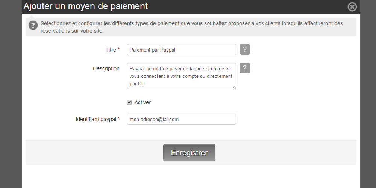Image resolution: width=376 pixels, height=188 pixels.
Task: Click the red asterisk next to Titre
Action: [x=118, y=49]
